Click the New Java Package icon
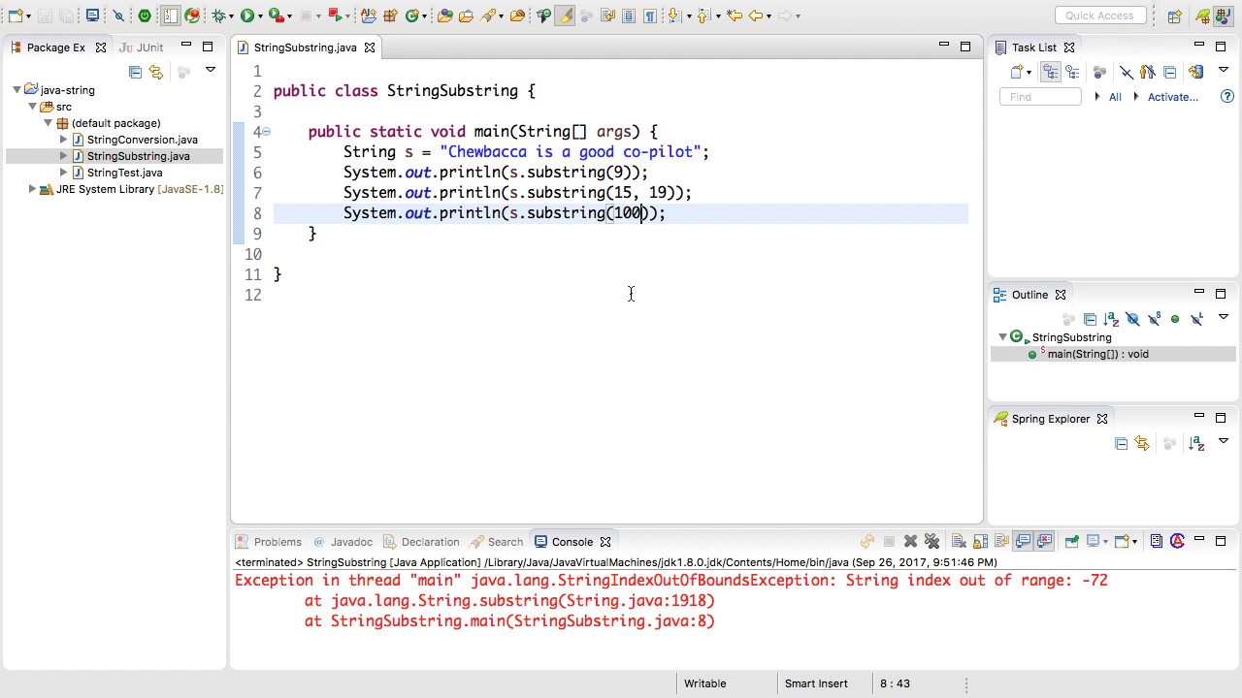The height and width of the screenshot is (698, 1242). [390, 16]
